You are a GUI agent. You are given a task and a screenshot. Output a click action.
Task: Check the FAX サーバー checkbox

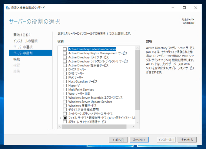(65, 77)
